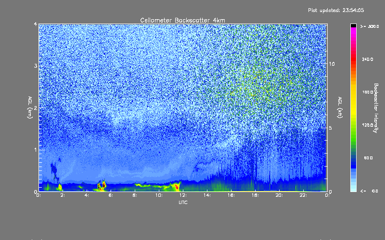Click the ">= 300.0" colorbar tick label
The width and height of the screenshot is (385, 240).
(370, 26)
